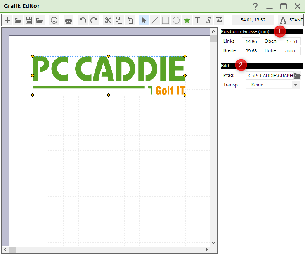Click the Bild section header
The height and width of the screenshot is (255, 305).
click(262, 66)
